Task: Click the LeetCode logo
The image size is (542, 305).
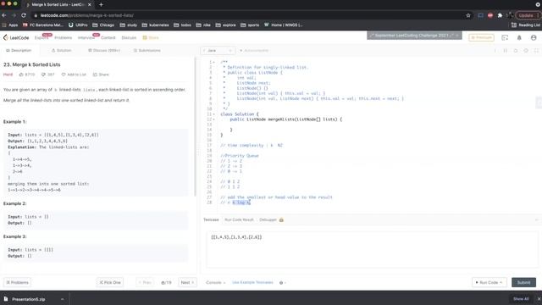Action: click(x=16, y=37)
